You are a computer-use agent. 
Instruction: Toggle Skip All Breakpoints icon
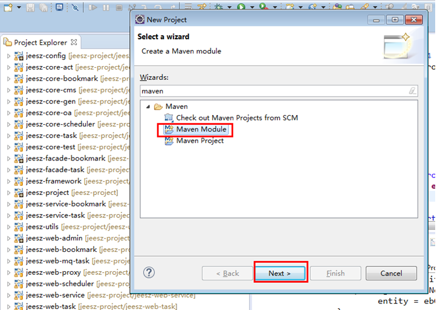75,7
